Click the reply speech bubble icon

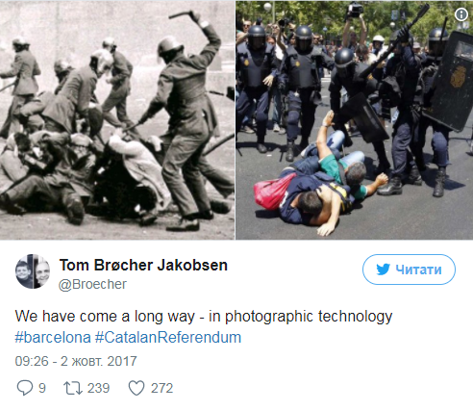tap(24, 388)
